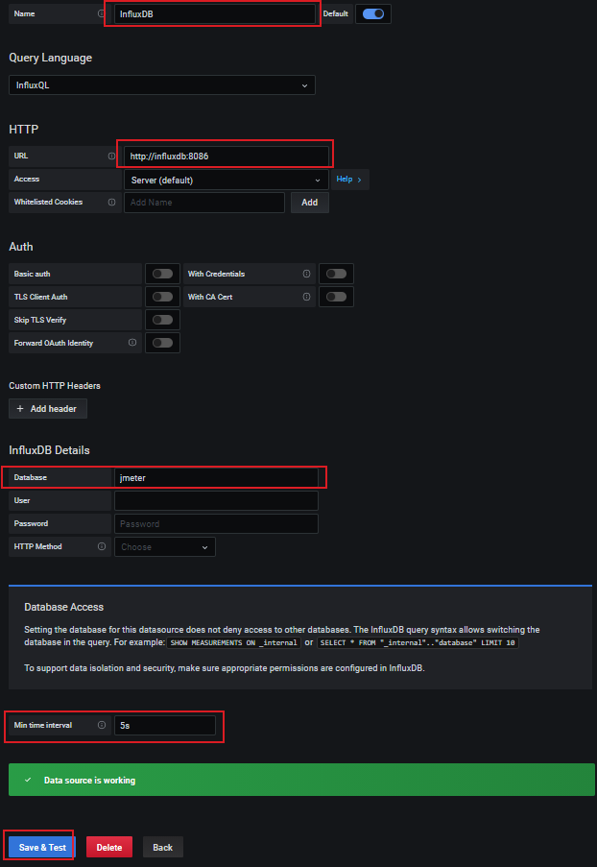Click the Whitelisted Cookies info icon
This screenshot has height=867, width=597.
tap(111, 203)
